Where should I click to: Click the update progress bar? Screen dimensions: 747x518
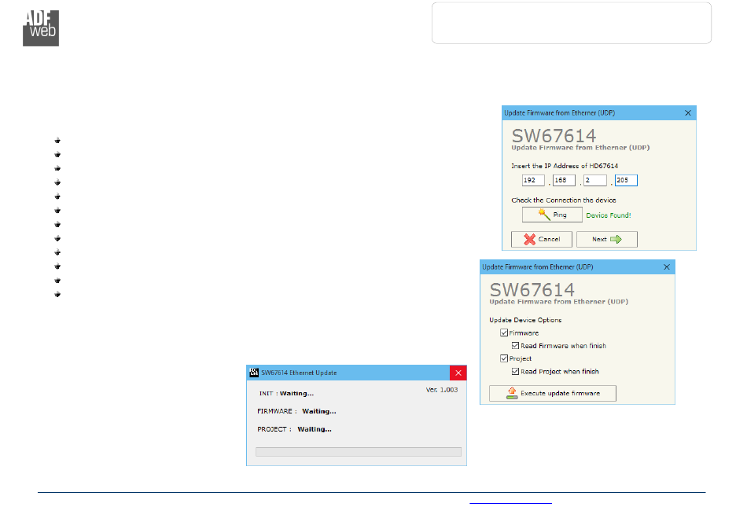pos(358,452)
